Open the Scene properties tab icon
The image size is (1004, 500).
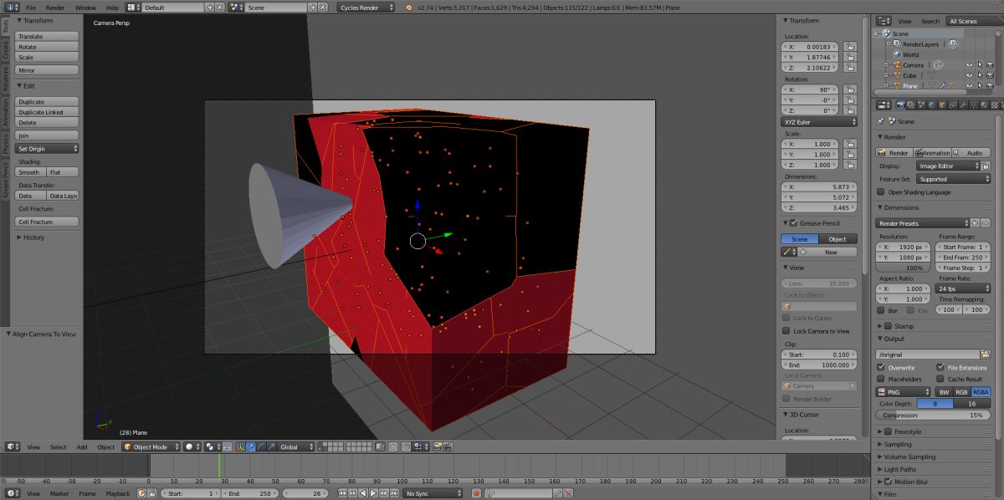[x=920, y=105]
